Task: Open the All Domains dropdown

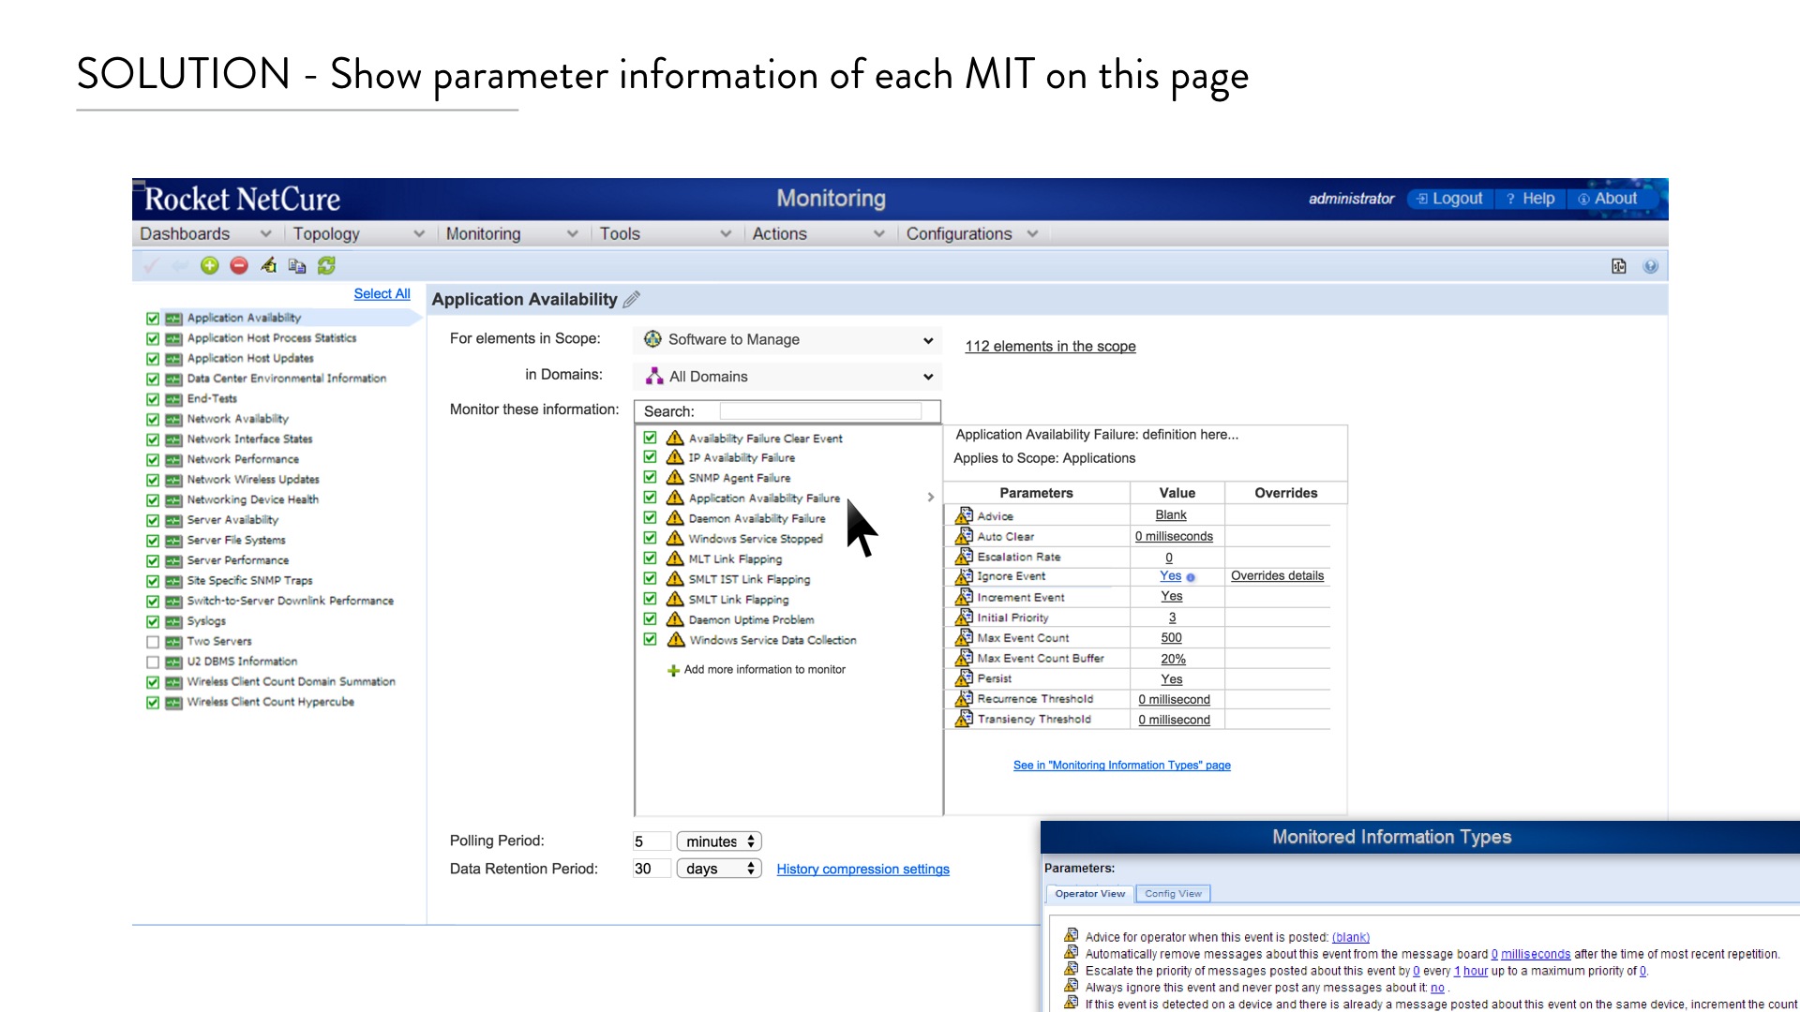Action: point(787,377)
